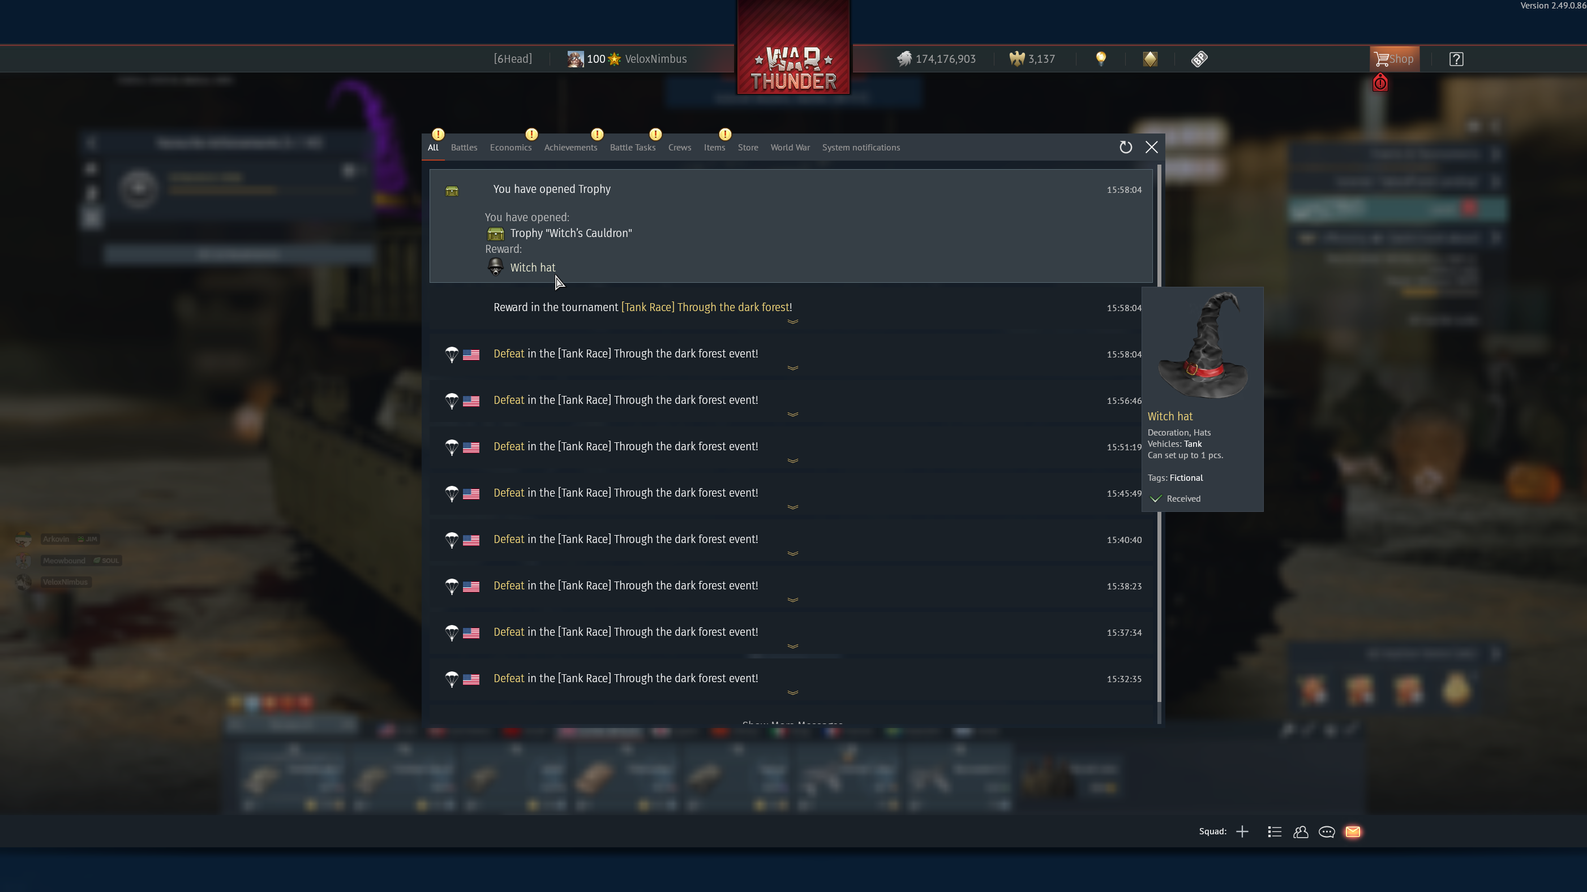The width and height of the screenshot is (1587, 892).
Task: Expand the 15:32:35 Defeat message
Action: (x=793, y=692)
